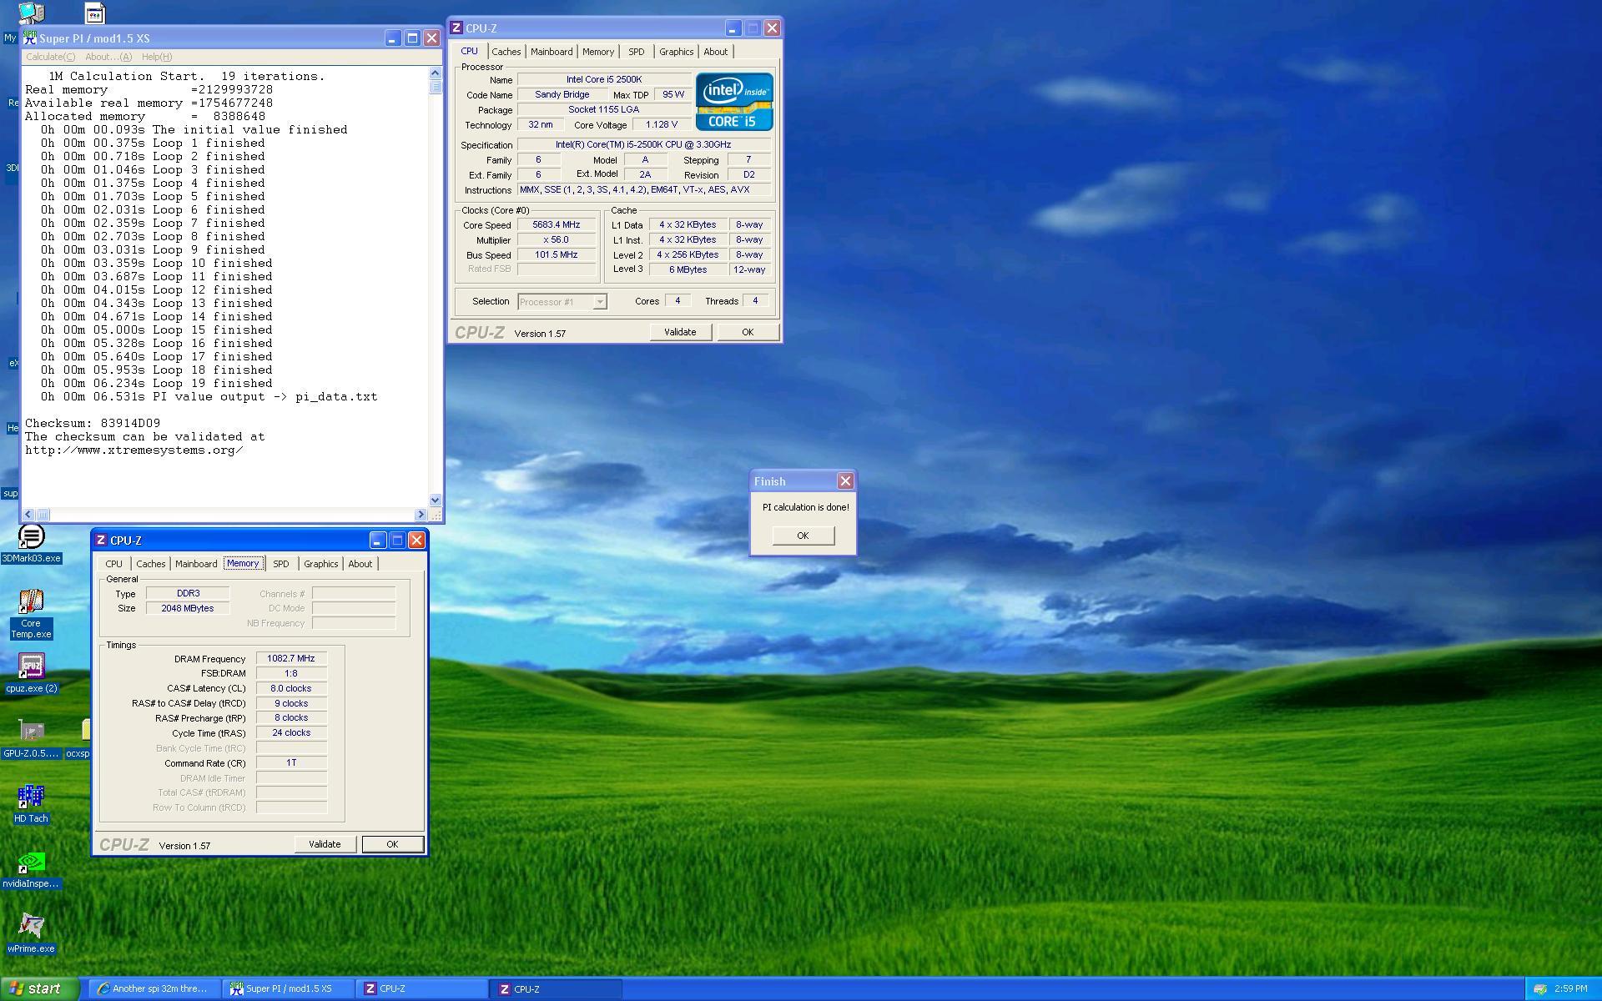Open the cpuz.exe (2) desktop icon
This screenshot has height=1001, width=1602.
(x=31, y=673)
